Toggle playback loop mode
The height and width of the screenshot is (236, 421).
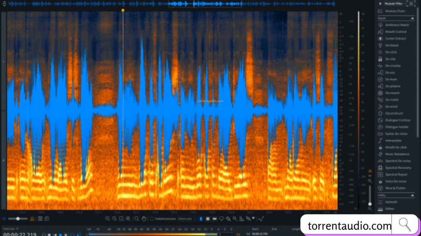[72, 234]
